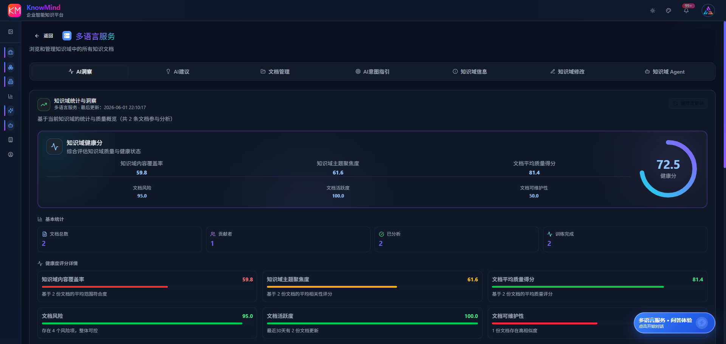Open the 文档管理 tab
This screenshot has width=726, height=344.
coord(275,72)
